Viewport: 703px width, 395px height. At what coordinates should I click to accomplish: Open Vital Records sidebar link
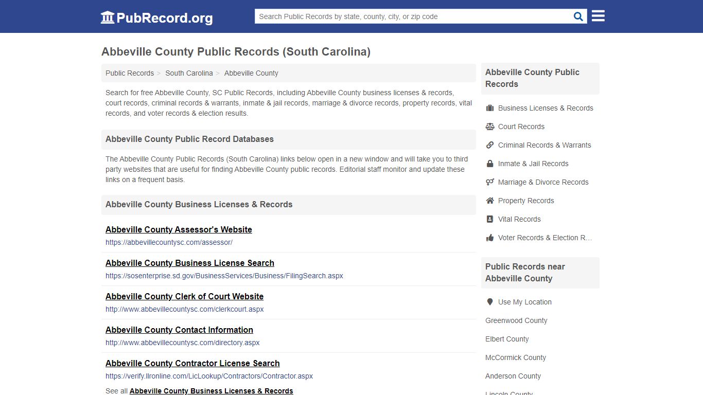(x=519, y=219)
